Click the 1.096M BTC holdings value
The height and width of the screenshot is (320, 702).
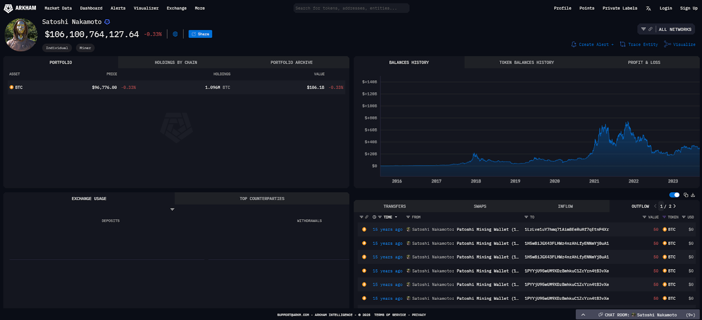(x=218, y=87)
